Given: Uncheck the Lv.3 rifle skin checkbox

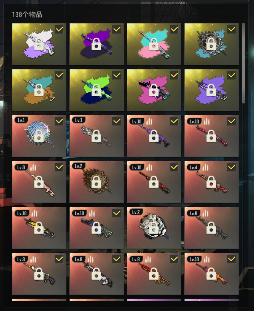Looking at the screenshot, I should [59, 259].
